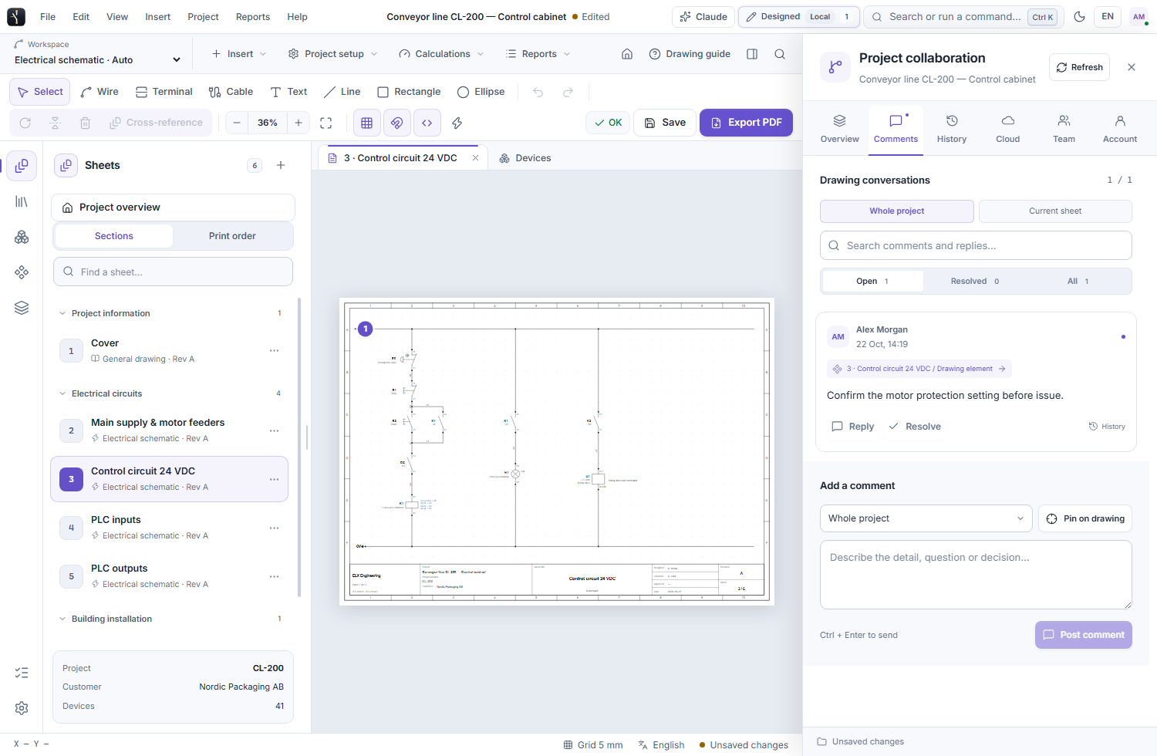
Task: Add a new sheet with the plus icon
Action: tap(281, 165)
